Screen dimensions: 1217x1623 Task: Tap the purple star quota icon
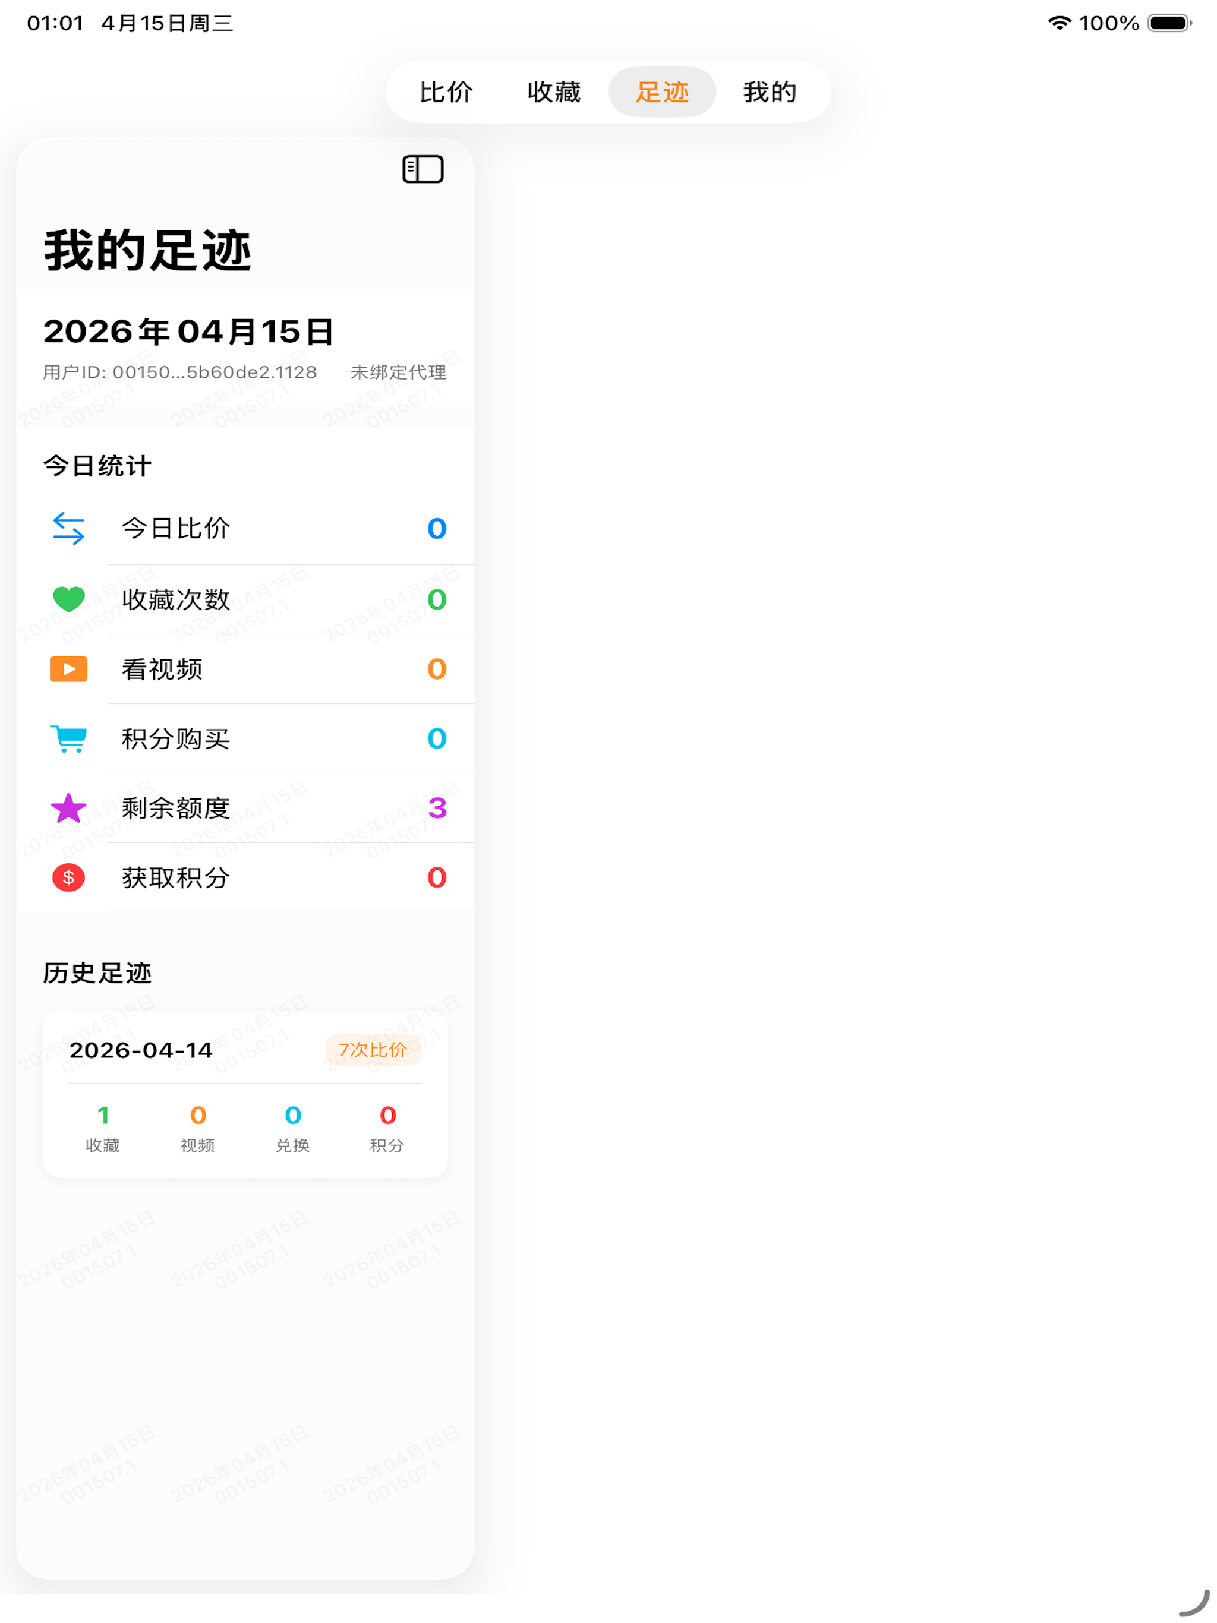coord(68,808)
